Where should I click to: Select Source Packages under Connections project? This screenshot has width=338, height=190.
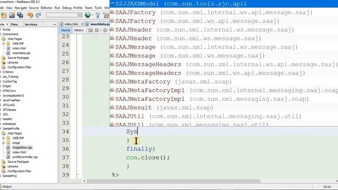pyautogui.click(x=18, y=58)
